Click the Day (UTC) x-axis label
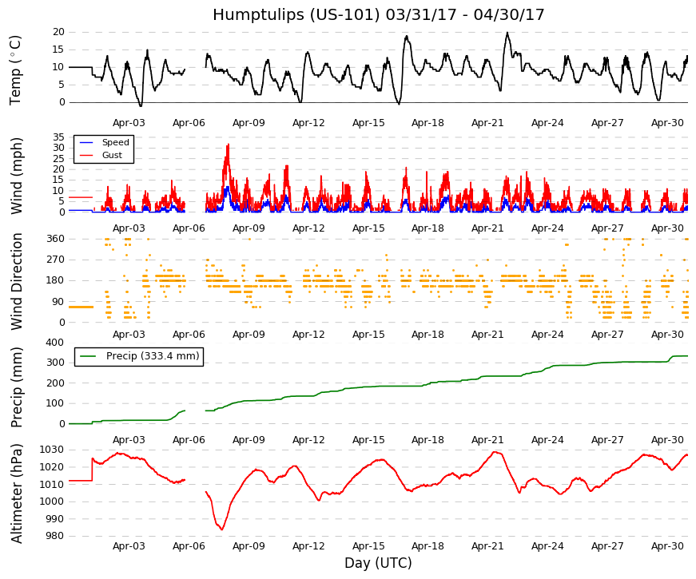 click(378, 563)
